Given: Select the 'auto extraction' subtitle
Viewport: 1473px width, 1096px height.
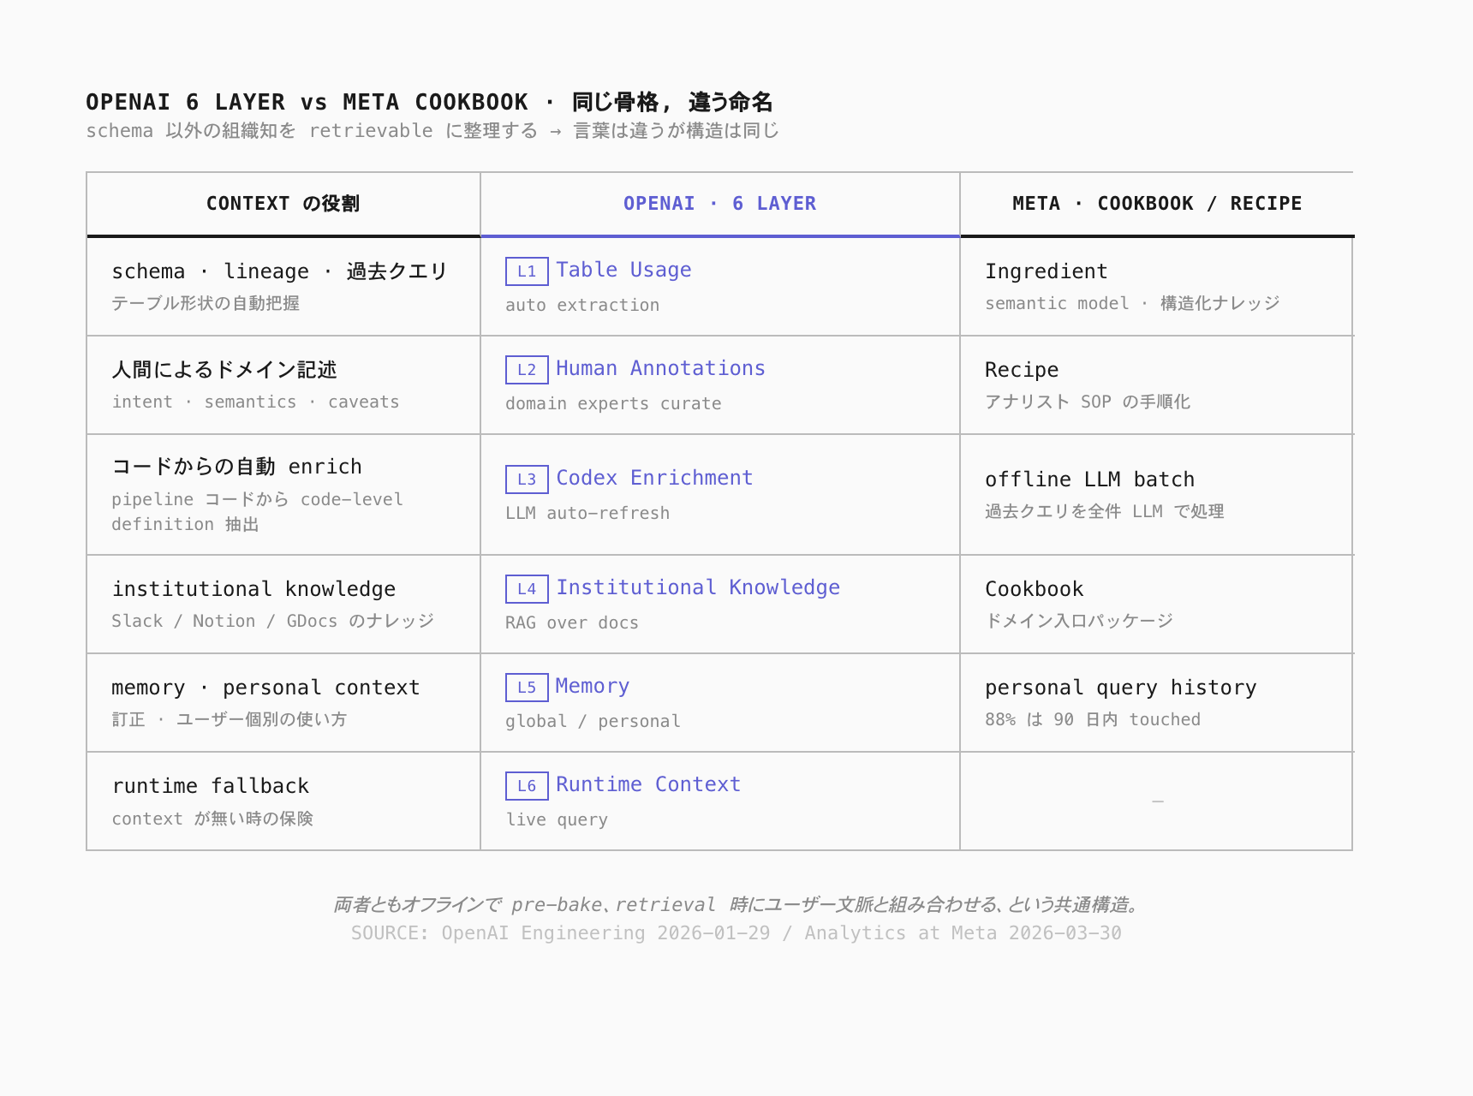Looking at the screenshot, I should (582, 305).
